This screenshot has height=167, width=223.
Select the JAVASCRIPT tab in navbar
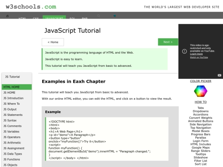54,17
